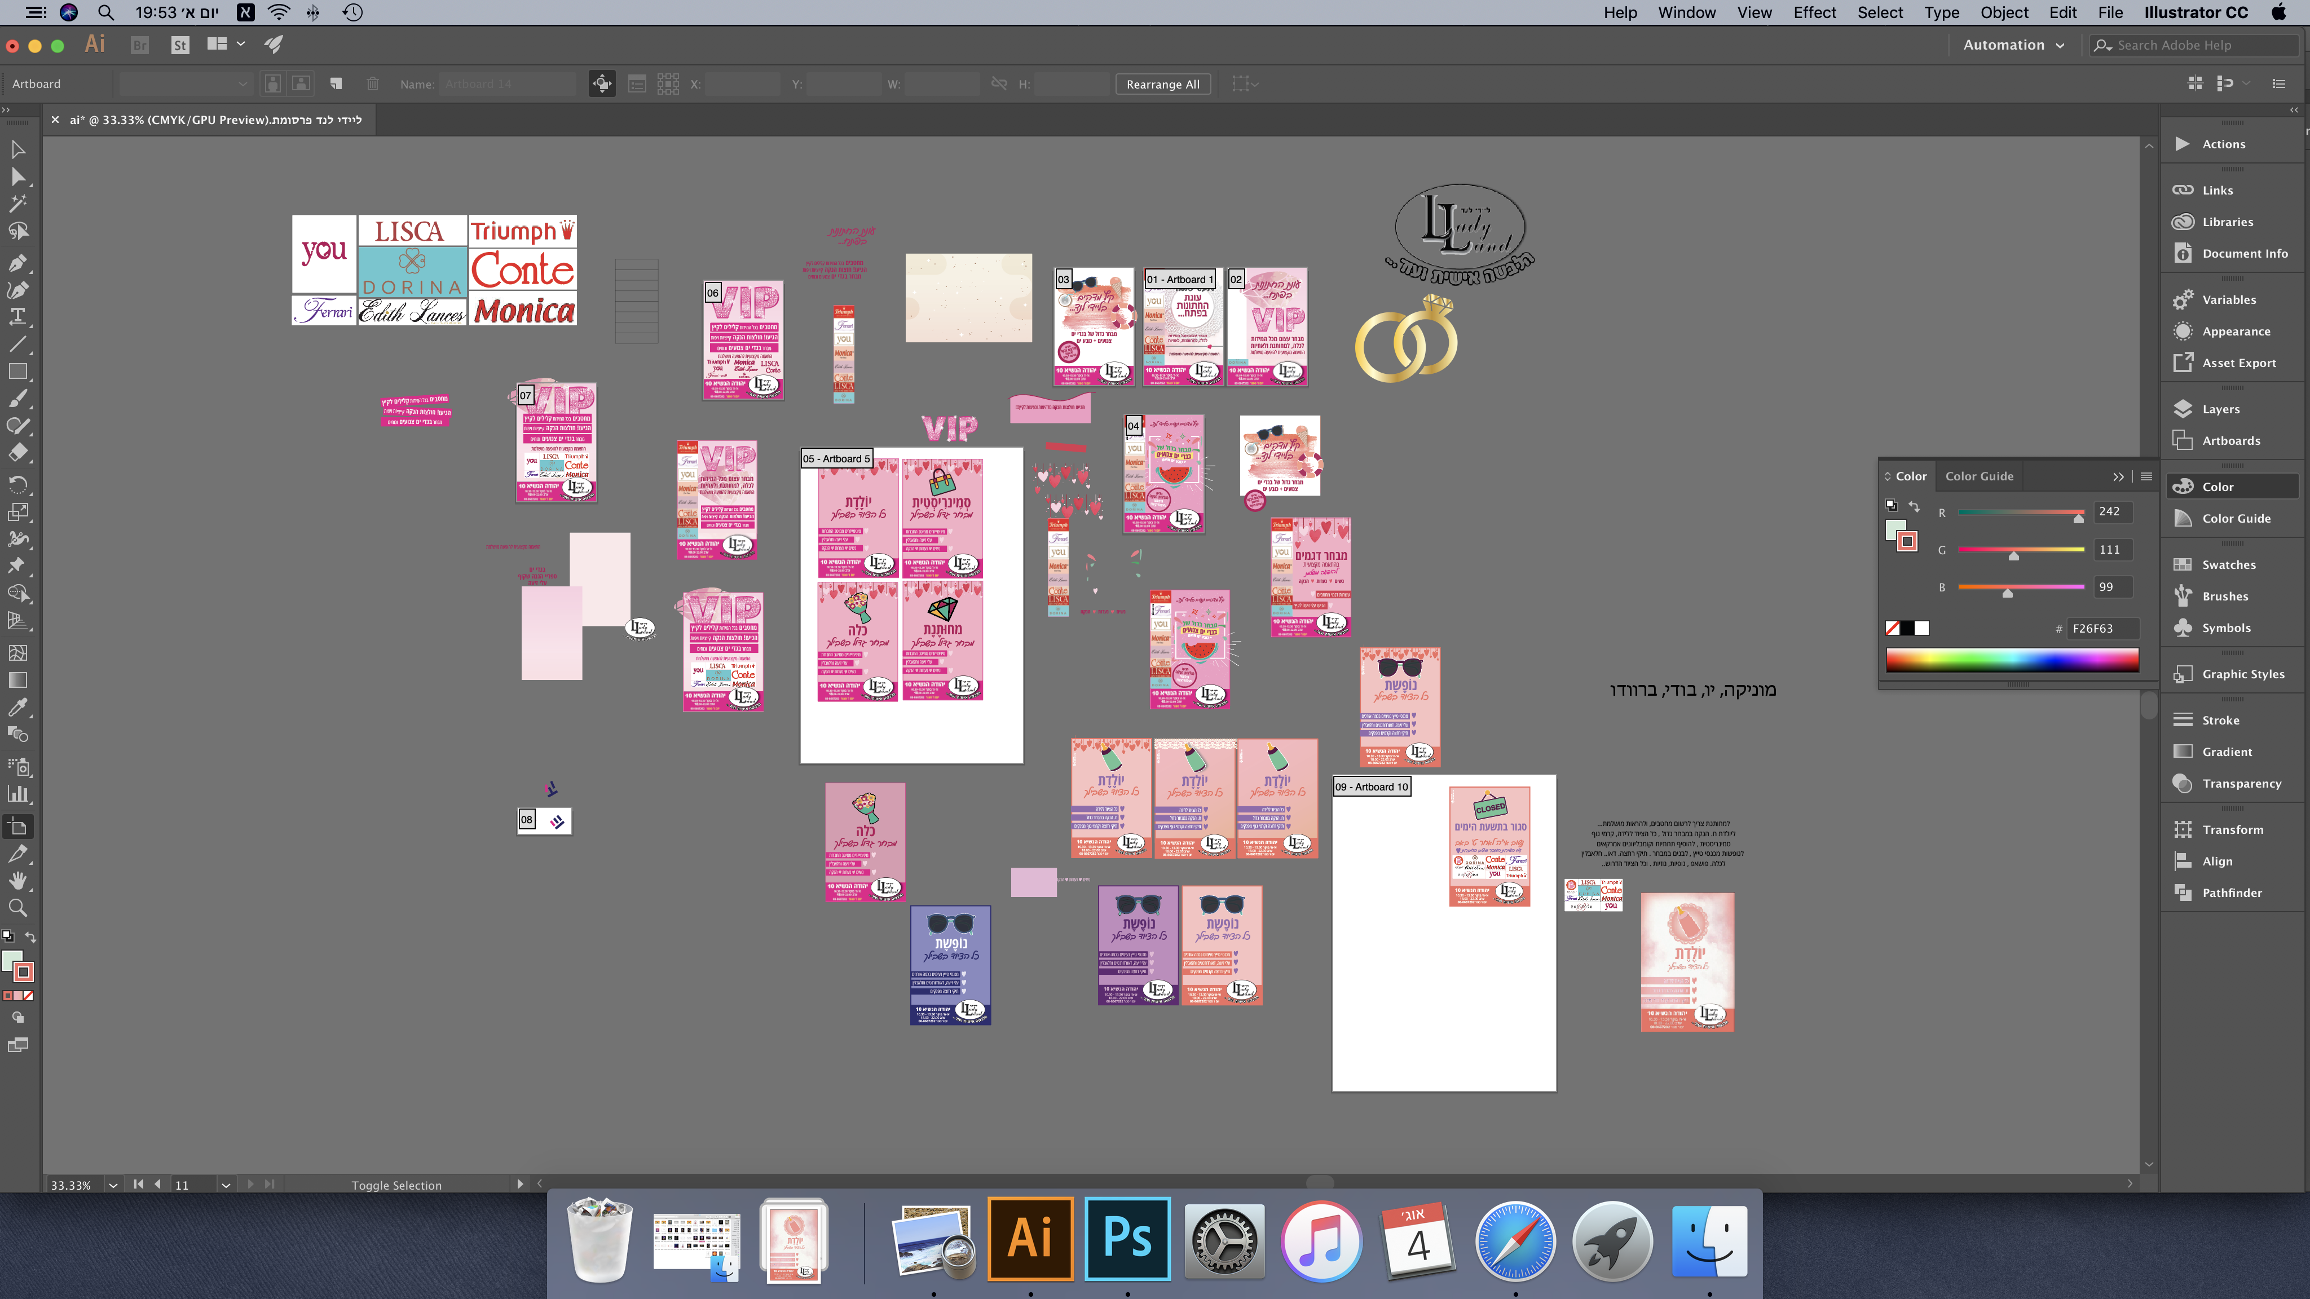This screenshot has height=1299, width=2310.
Task: Click the New Artboard icon
Action: pyautogui.click(x=336, y=83)
